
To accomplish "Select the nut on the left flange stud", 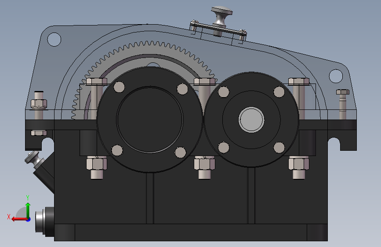I will (x=39, y=104).
